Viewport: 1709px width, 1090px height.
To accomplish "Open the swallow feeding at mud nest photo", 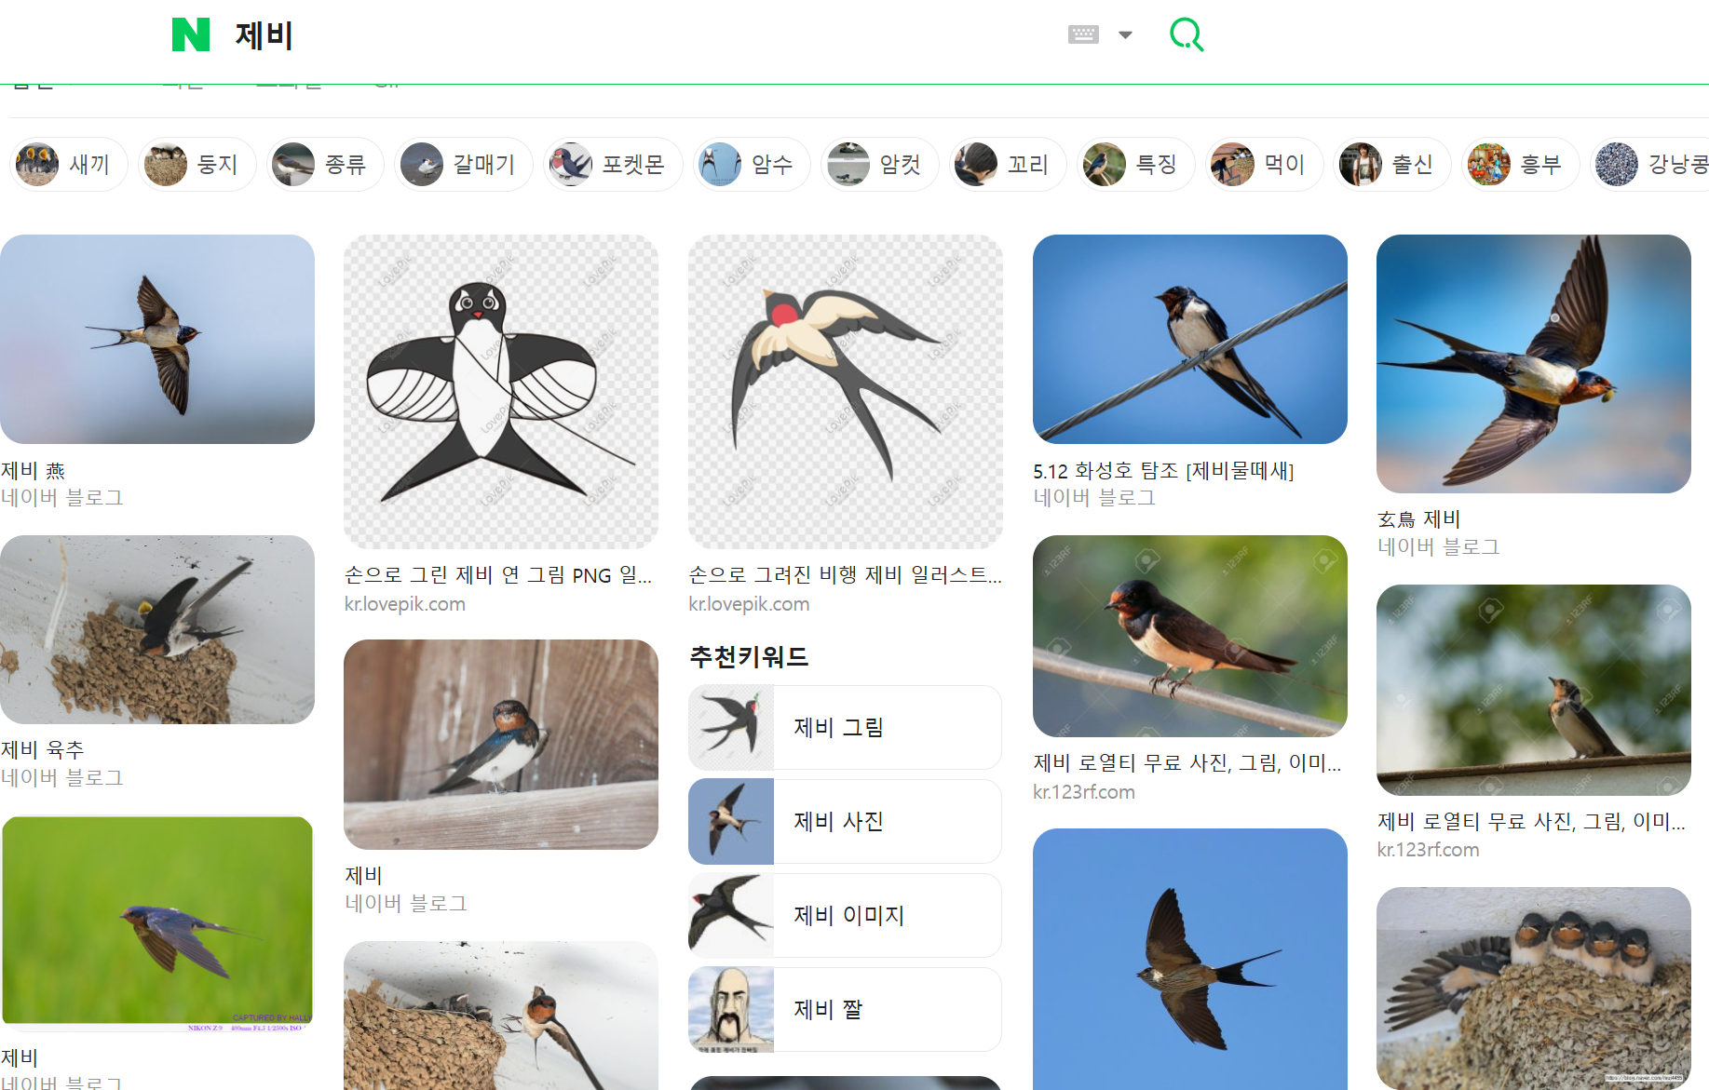I will click(x=501, y=1016).
